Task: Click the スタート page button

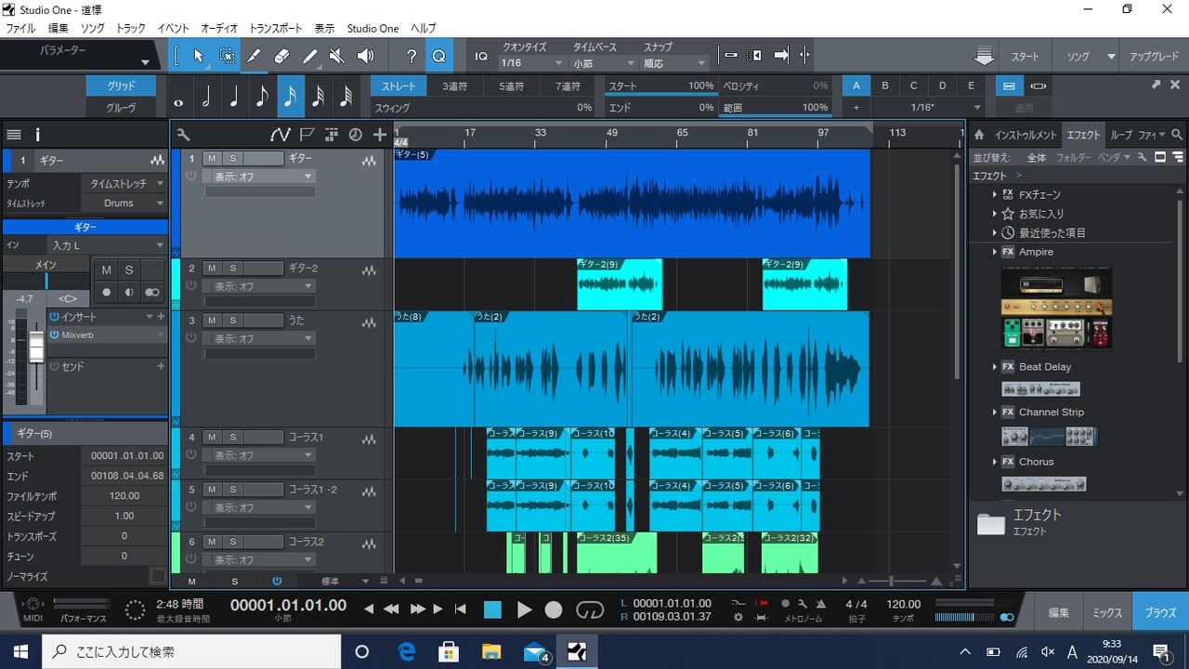Action: click(1026, 57)
